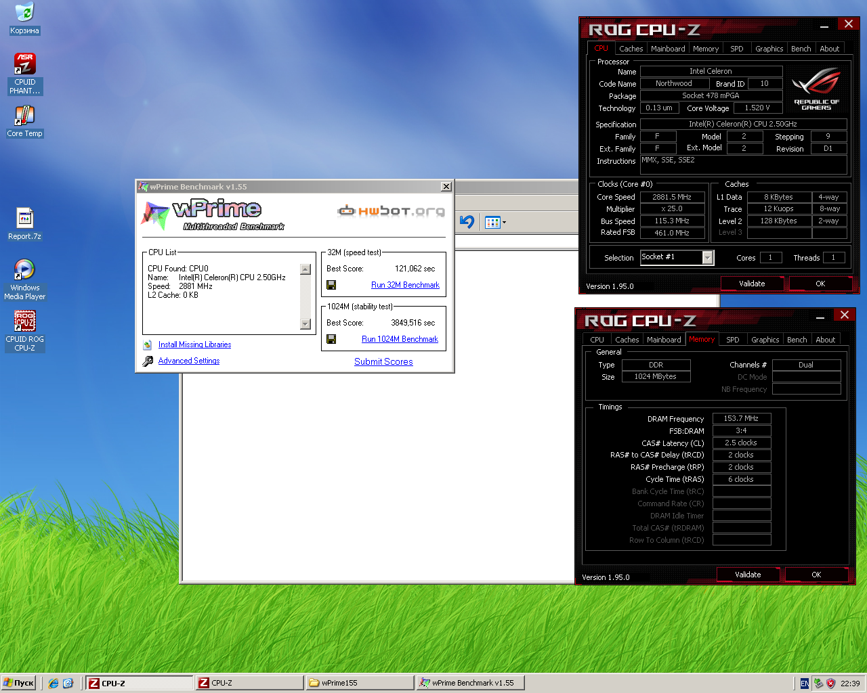Select the CPU Found: CPU0 list entry
The height and width of the screenshot is (693, 867).
(178, 269)
